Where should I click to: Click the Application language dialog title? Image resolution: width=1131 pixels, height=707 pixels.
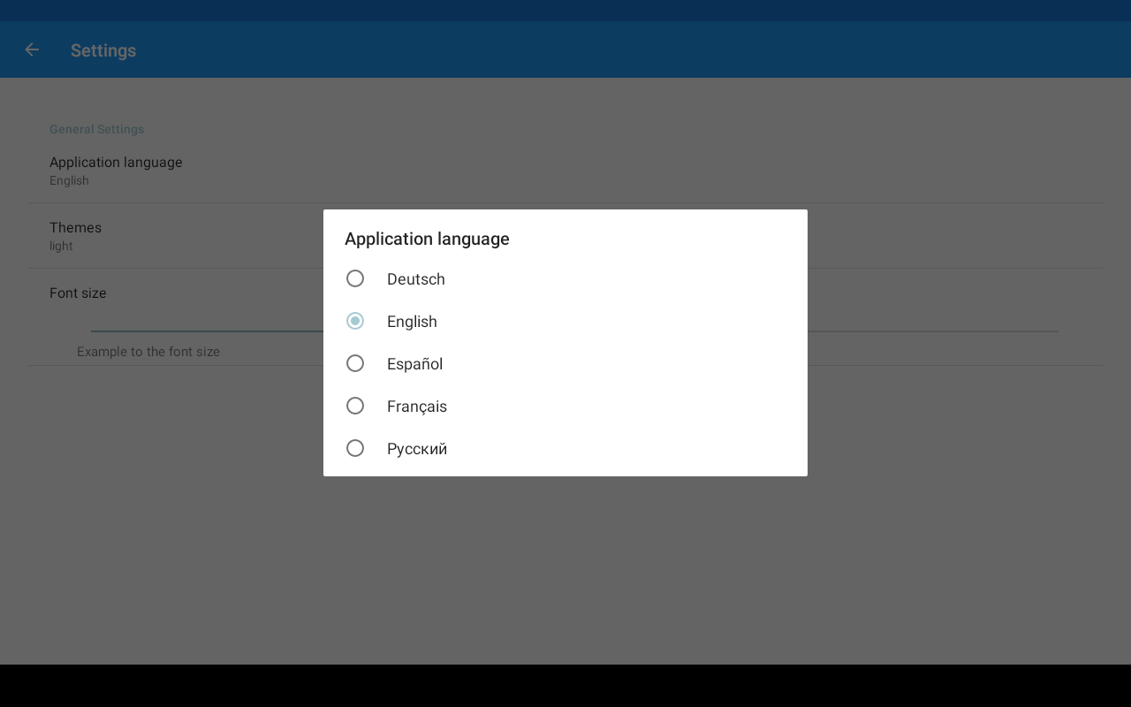coord(427,239)
